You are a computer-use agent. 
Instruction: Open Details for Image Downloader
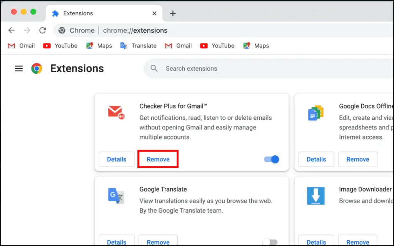click(x=316, y=241)
